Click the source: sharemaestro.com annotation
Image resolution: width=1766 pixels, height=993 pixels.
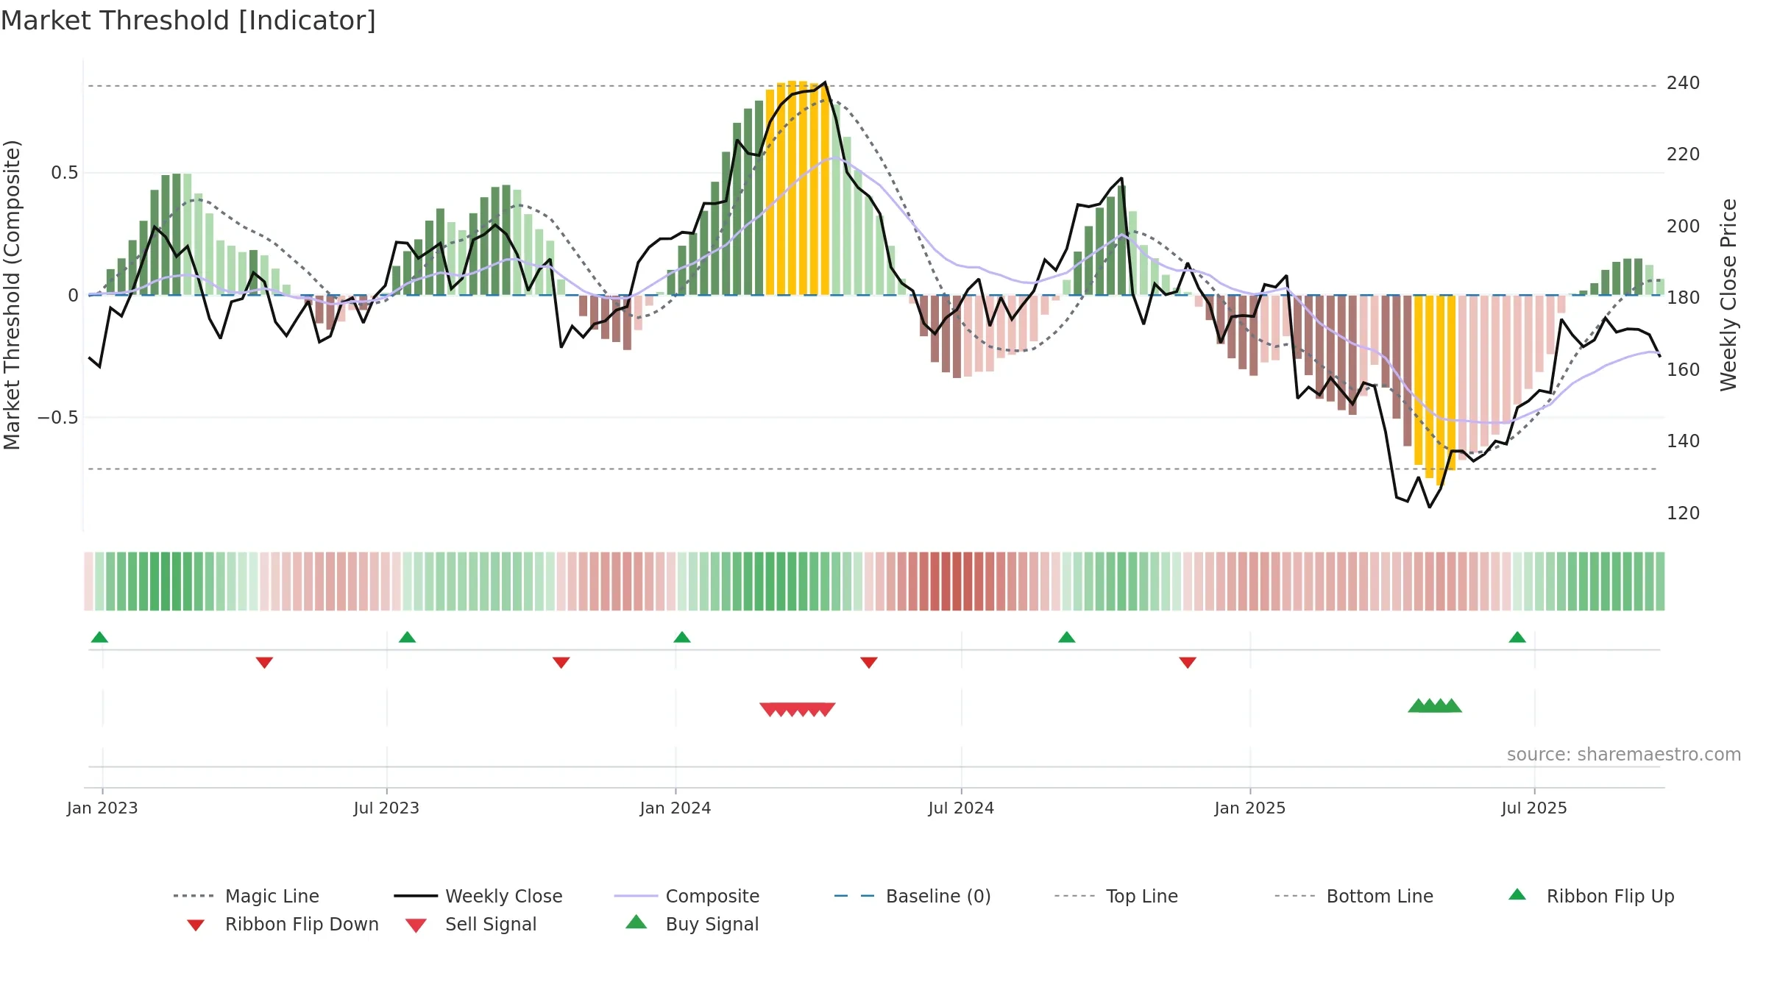click(1624, 755)
